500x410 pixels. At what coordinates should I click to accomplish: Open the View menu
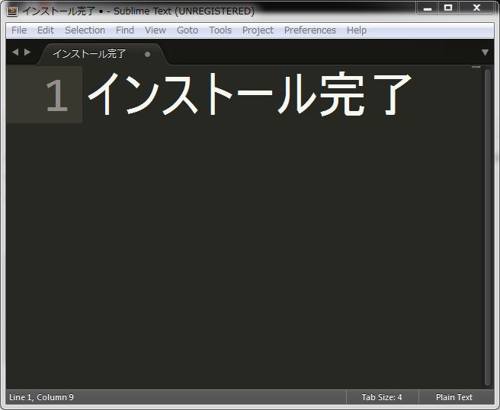[155, 30]
